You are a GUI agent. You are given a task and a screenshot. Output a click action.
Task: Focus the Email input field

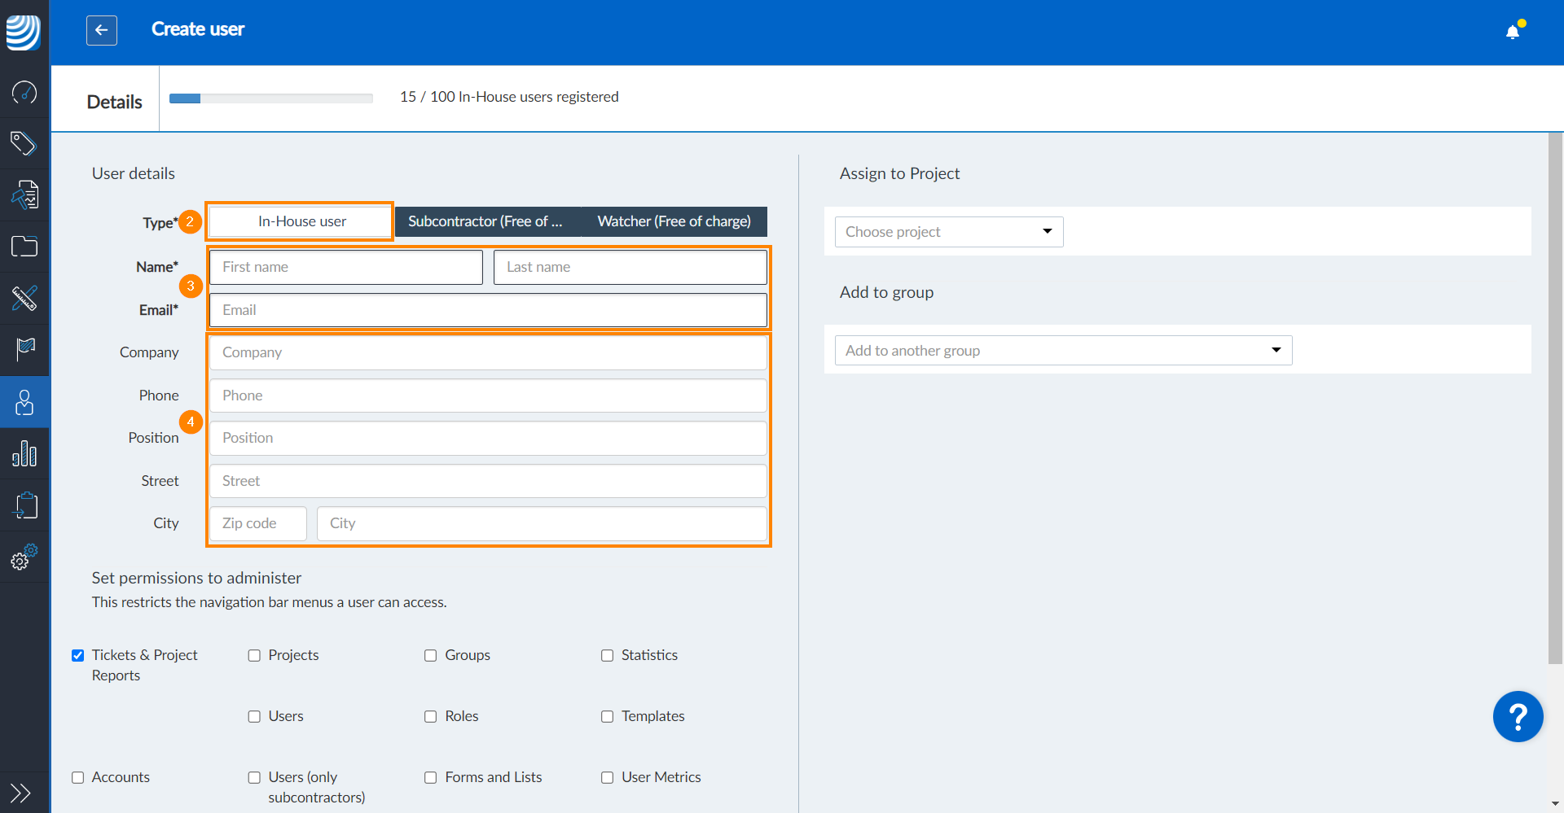[x=487, y=310]
